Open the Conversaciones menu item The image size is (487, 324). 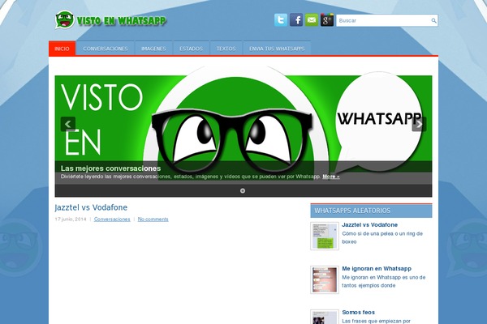pos(106,49)
